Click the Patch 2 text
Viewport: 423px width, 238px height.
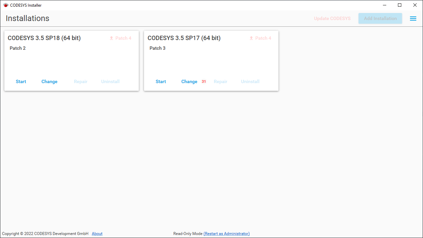click(x=18, y=48)
